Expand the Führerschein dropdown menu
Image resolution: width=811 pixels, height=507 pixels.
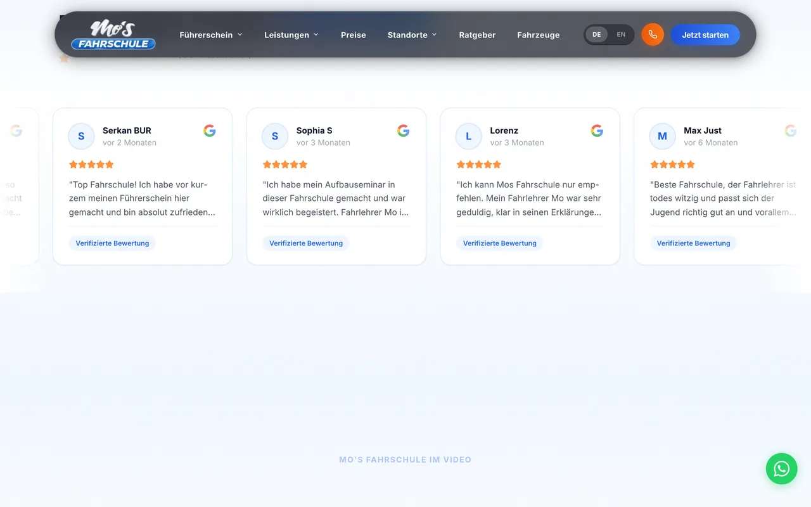coord(211,35)
